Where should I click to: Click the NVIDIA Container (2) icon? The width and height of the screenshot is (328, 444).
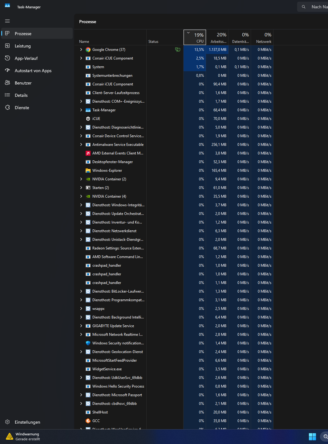[x=88, y=179]
